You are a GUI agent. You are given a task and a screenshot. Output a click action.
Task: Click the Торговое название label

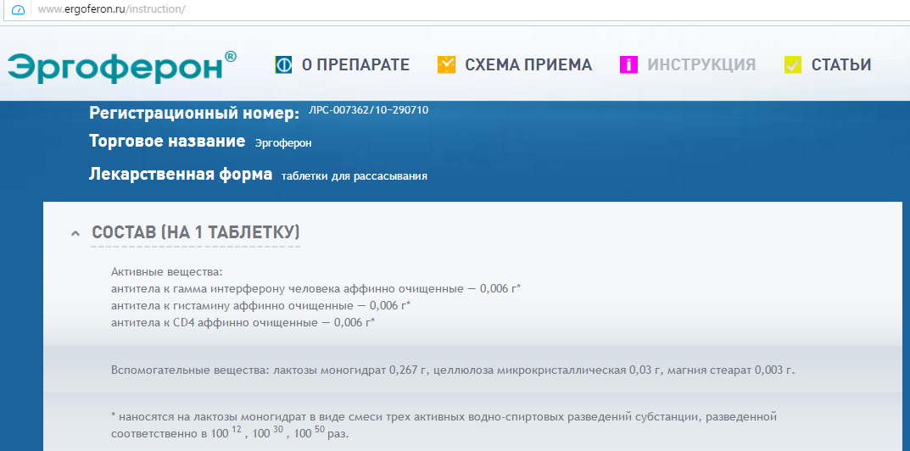[x=167, y=142]
